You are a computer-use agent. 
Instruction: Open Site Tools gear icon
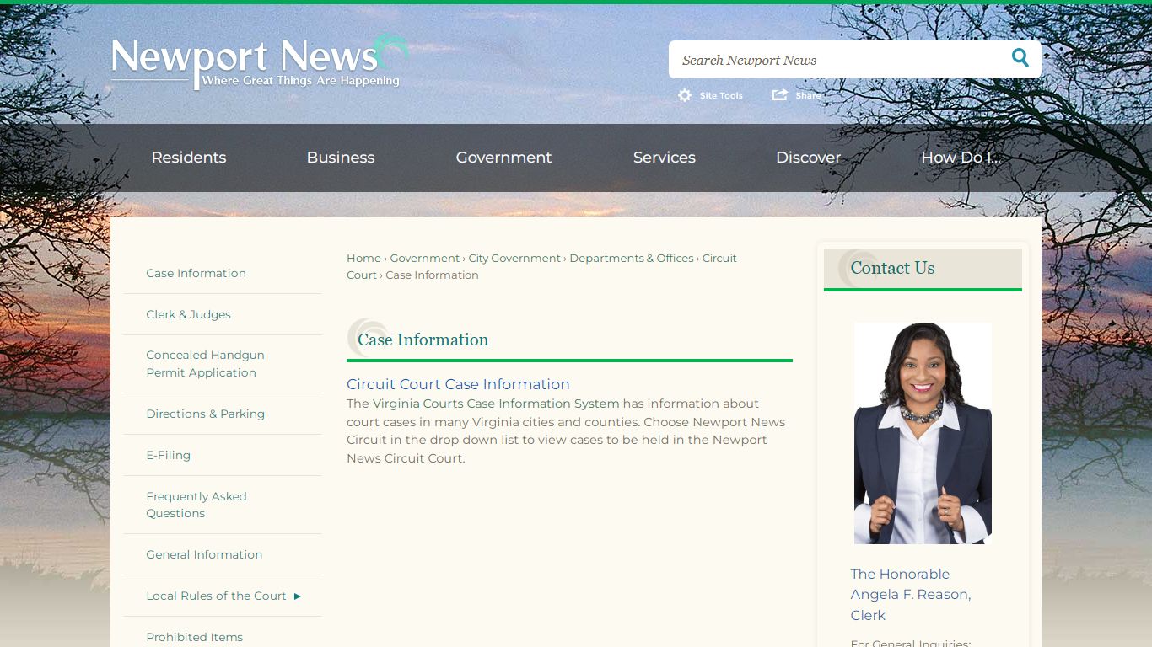click(685, 95)
